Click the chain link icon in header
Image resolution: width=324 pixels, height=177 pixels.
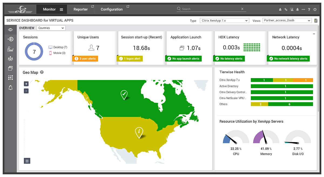286,9
